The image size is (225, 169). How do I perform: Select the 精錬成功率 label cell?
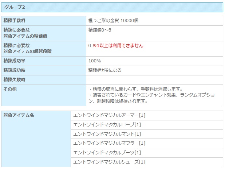[x=15, y=61]
